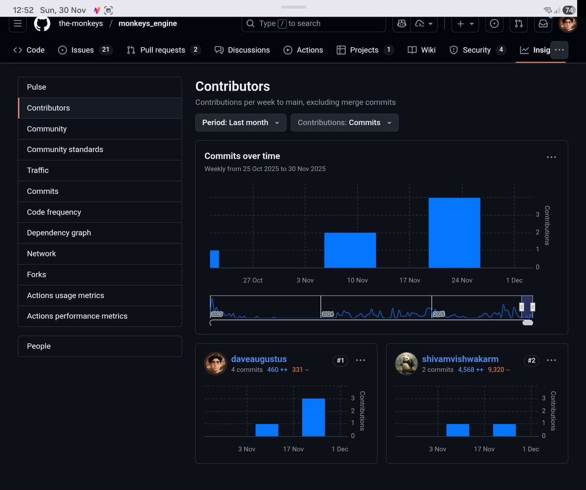Open daveaugustus card kebab menu
The width and height of the screenshot is (586, 490).
pyautogui.click(x=360, y=360)
